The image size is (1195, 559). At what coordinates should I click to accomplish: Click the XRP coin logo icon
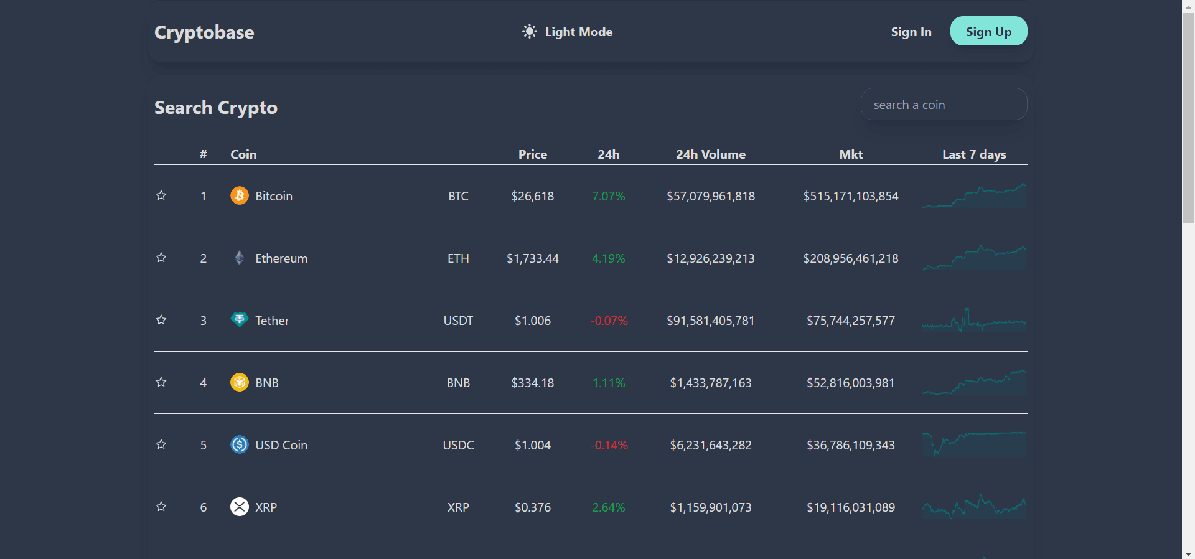click(240, 507)
